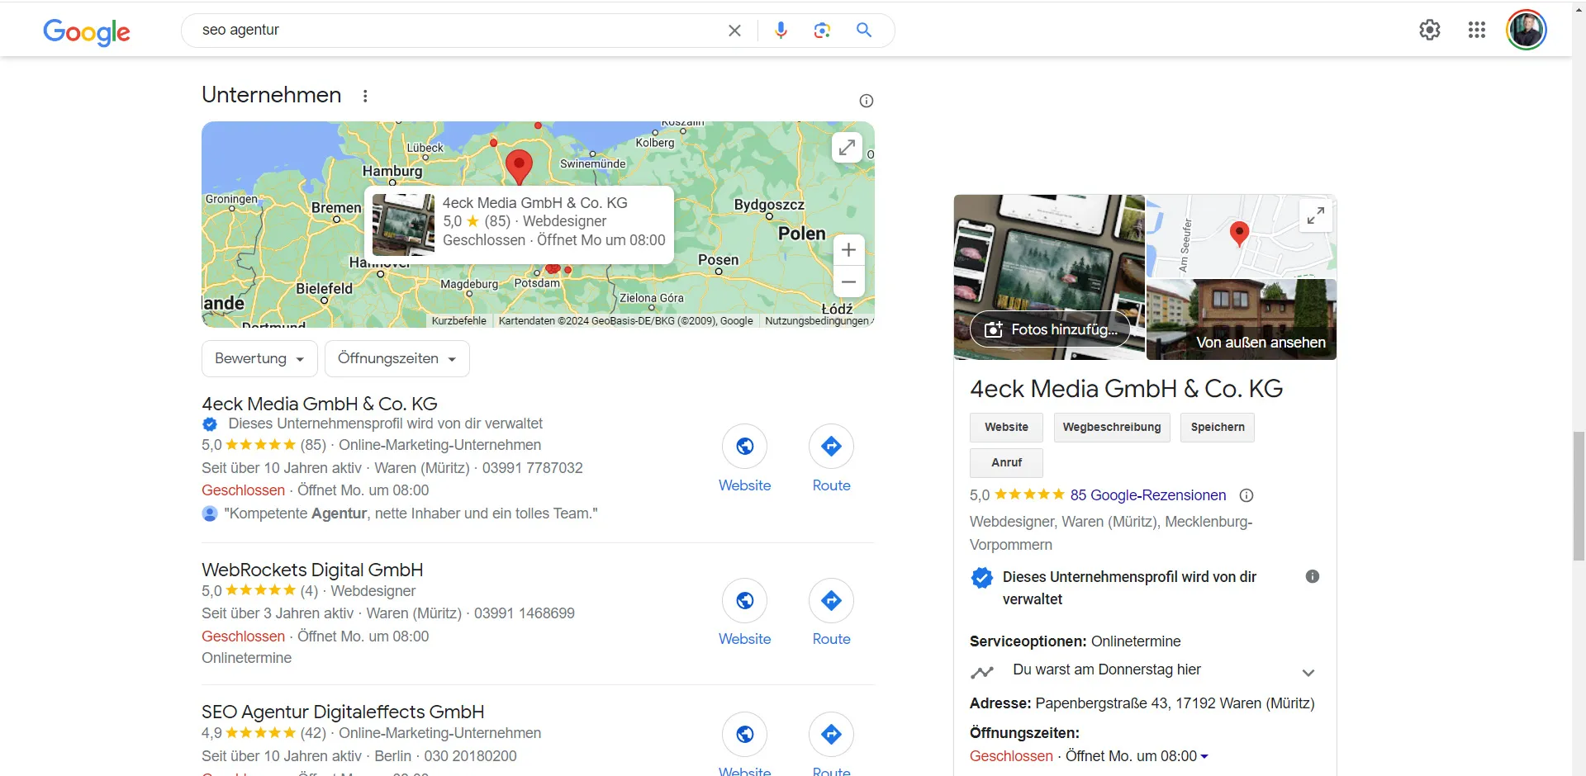Click the Anruf button
The height and width of the screenshot is (776, 1586).
[1006, 463]
